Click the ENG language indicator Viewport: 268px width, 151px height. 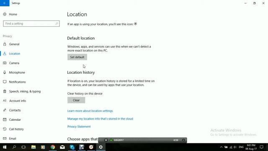click(x=241, y=147)
